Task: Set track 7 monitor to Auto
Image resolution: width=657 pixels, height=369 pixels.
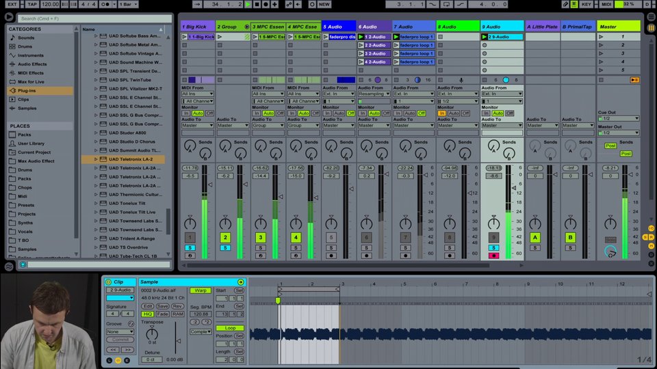Action: coord(409,113)
